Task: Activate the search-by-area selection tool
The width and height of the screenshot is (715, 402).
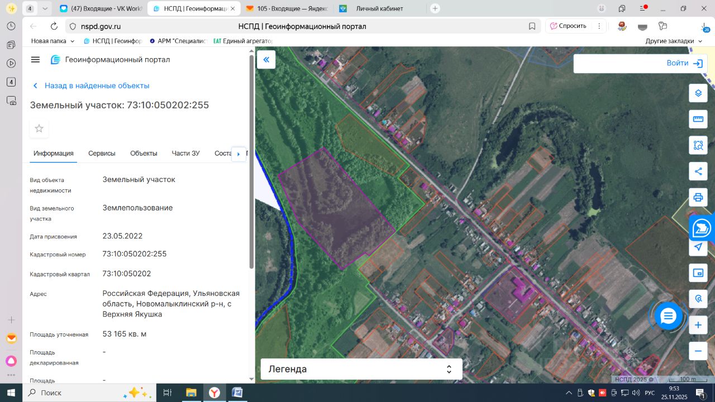Action: [x=698, y=145]
